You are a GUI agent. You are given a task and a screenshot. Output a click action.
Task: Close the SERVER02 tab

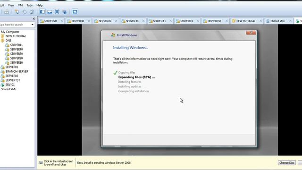point(116,21)
